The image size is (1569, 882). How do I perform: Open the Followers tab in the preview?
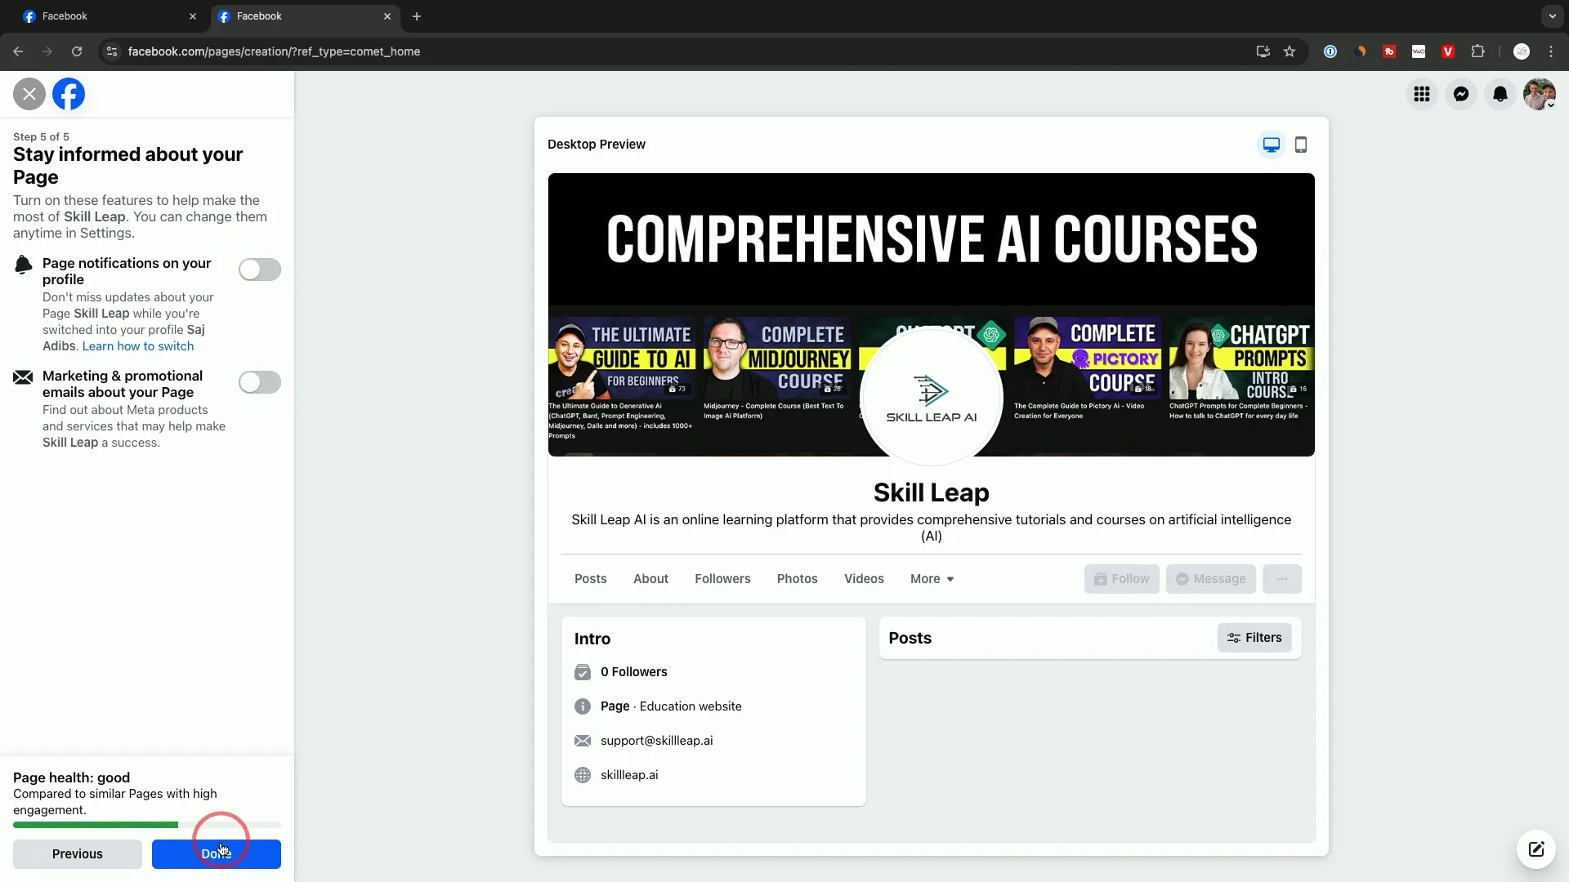pos(722,579)
